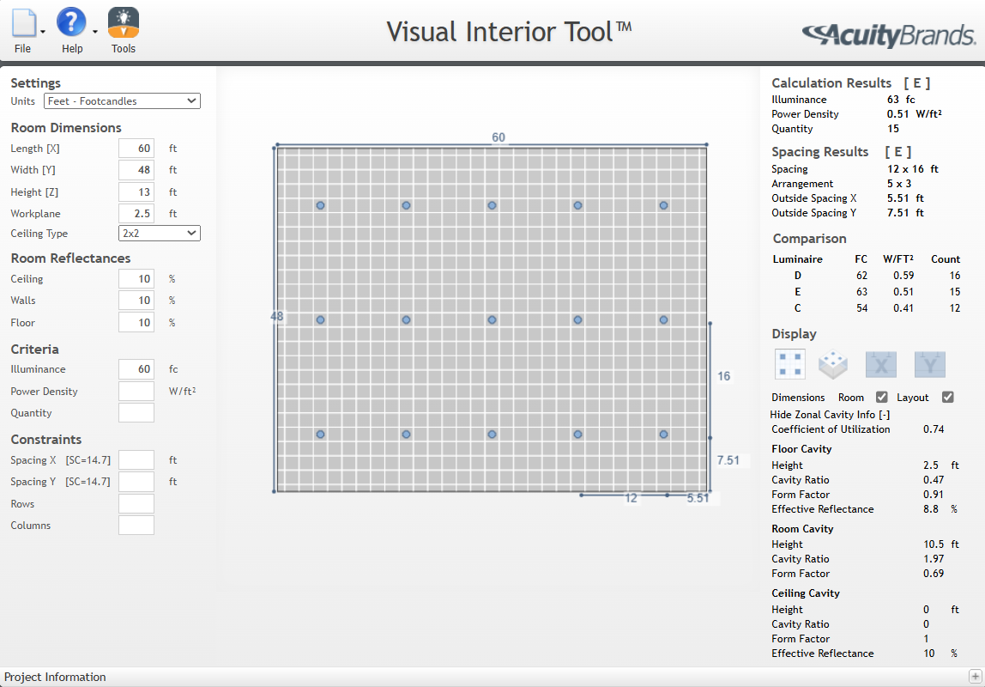985x687 pixels.
Task: Show X elevation view icon
Action: pyautogui.click(x=880, y=364)
